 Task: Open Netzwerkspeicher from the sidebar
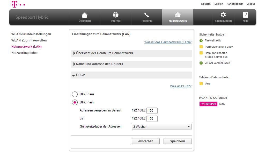[24, 53]
